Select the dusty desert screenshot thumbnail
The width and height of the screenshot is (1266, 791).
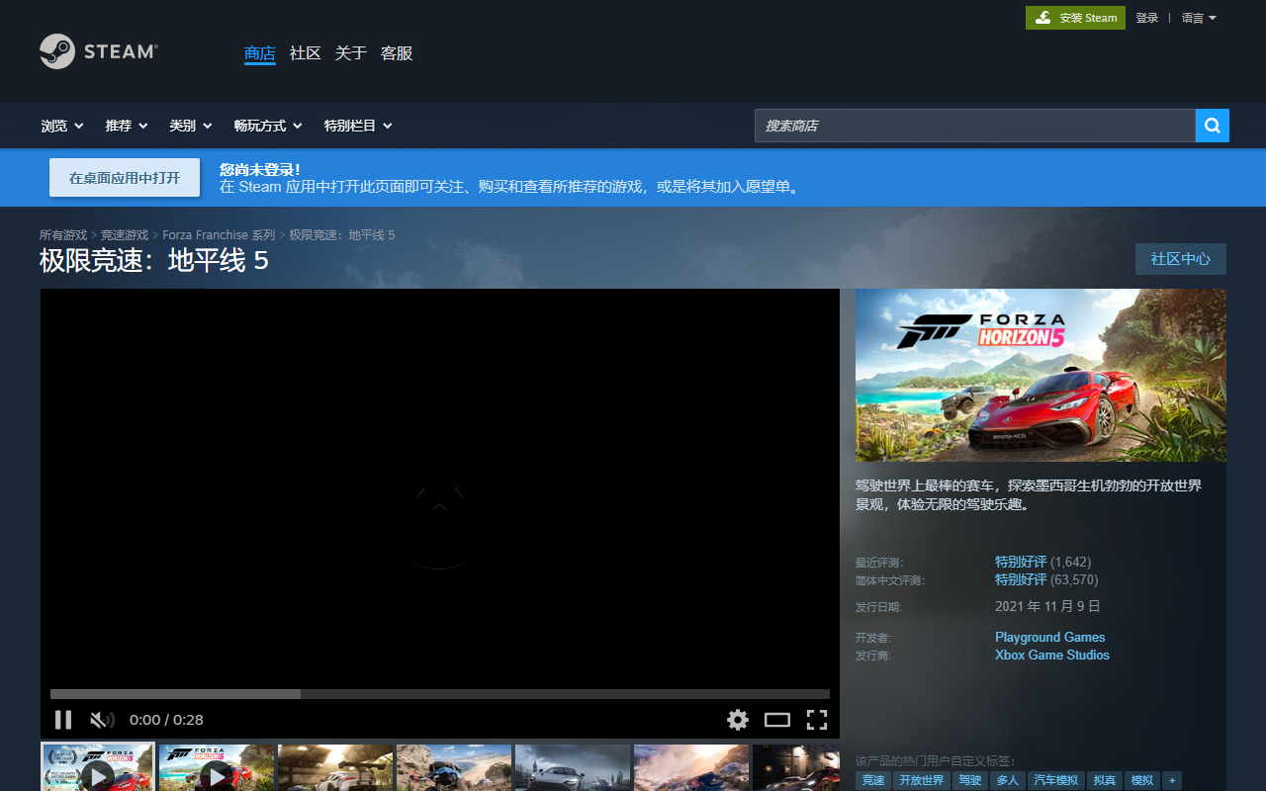coord(691,768)
